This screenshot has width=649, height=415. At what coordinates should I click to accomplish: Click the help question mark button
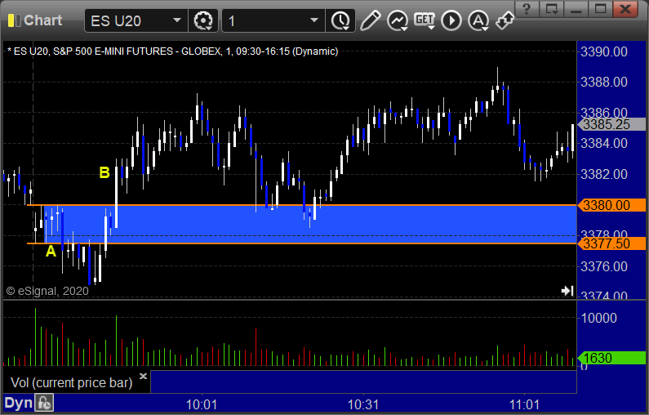pos(527,9)
